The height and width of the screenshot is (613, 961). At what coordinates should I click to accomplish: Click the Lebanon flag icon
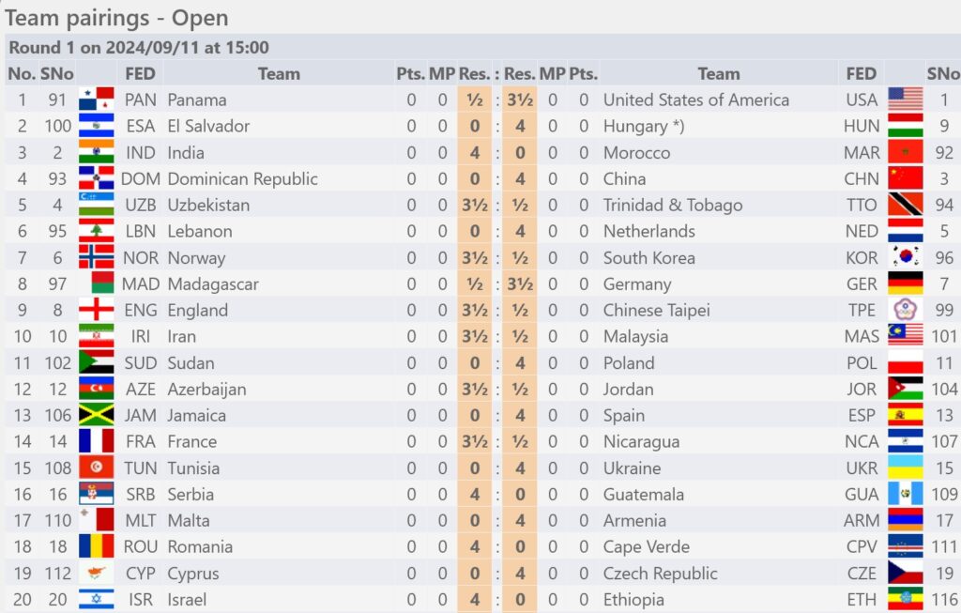pyautogui.click(x=97, y=231)
